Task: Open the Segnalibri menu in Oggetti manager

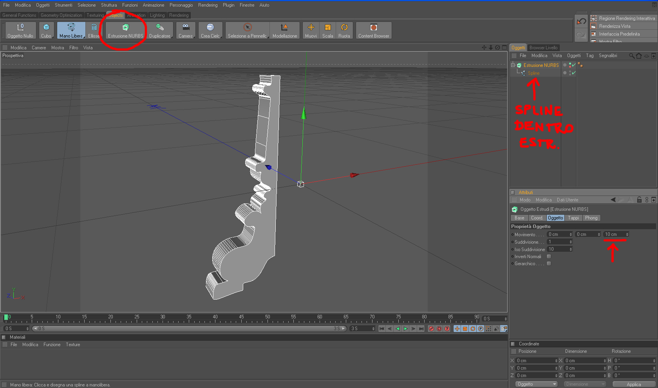Action: click(608, 56)
